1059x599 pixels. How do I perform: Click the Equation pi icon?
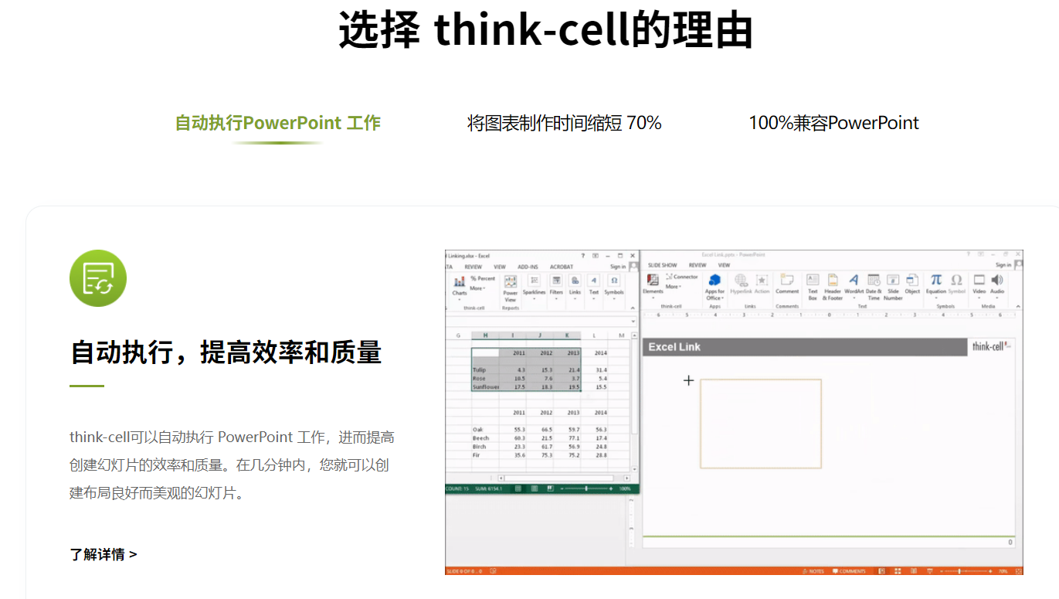pyautogui.click(x=936, y=280)
